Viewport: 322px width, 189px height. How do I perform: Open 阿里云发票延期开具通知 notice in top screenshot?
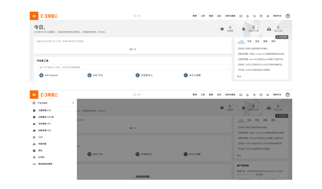coord(253,49)
